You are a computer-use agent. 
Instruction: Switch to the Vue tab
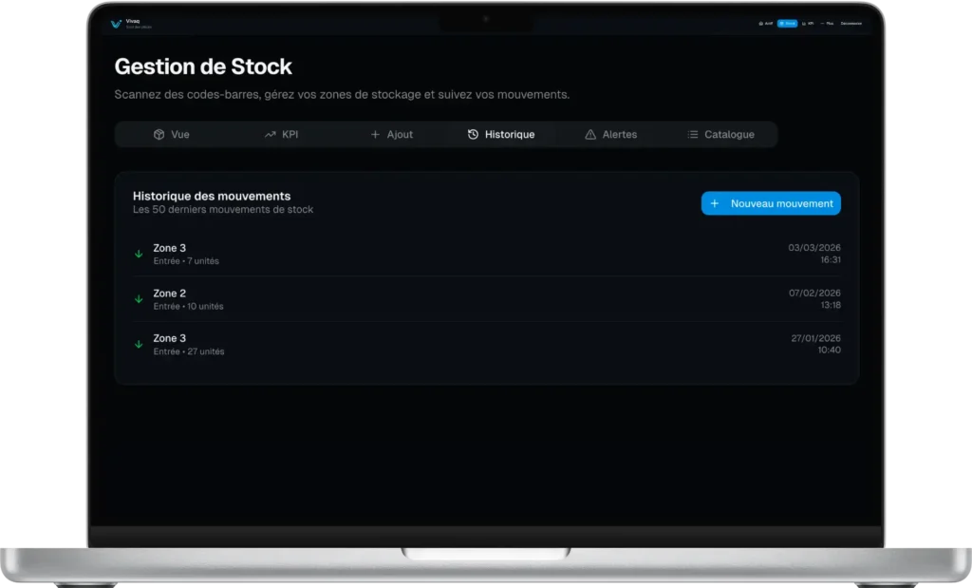point(171,135)
